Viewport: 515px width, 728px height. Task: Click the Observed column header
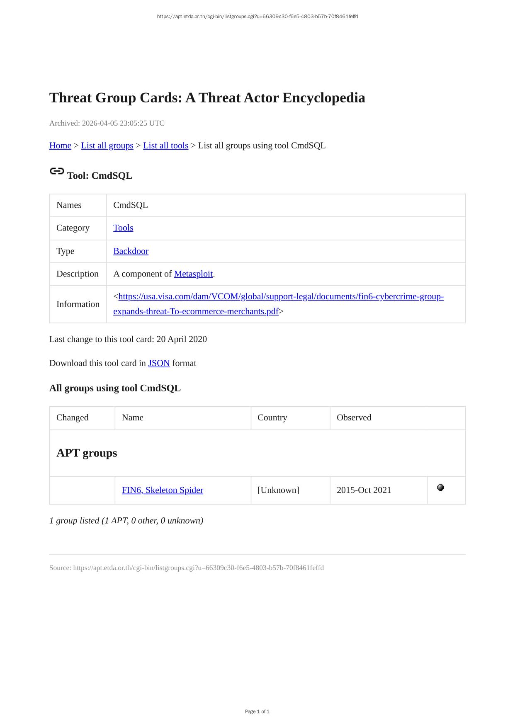[x=354, y=417]
